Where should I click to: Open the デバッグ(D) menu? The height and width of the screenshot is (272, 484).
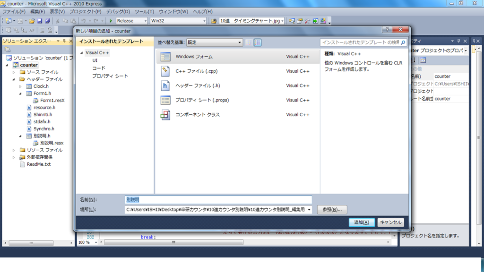coord(118,12)
